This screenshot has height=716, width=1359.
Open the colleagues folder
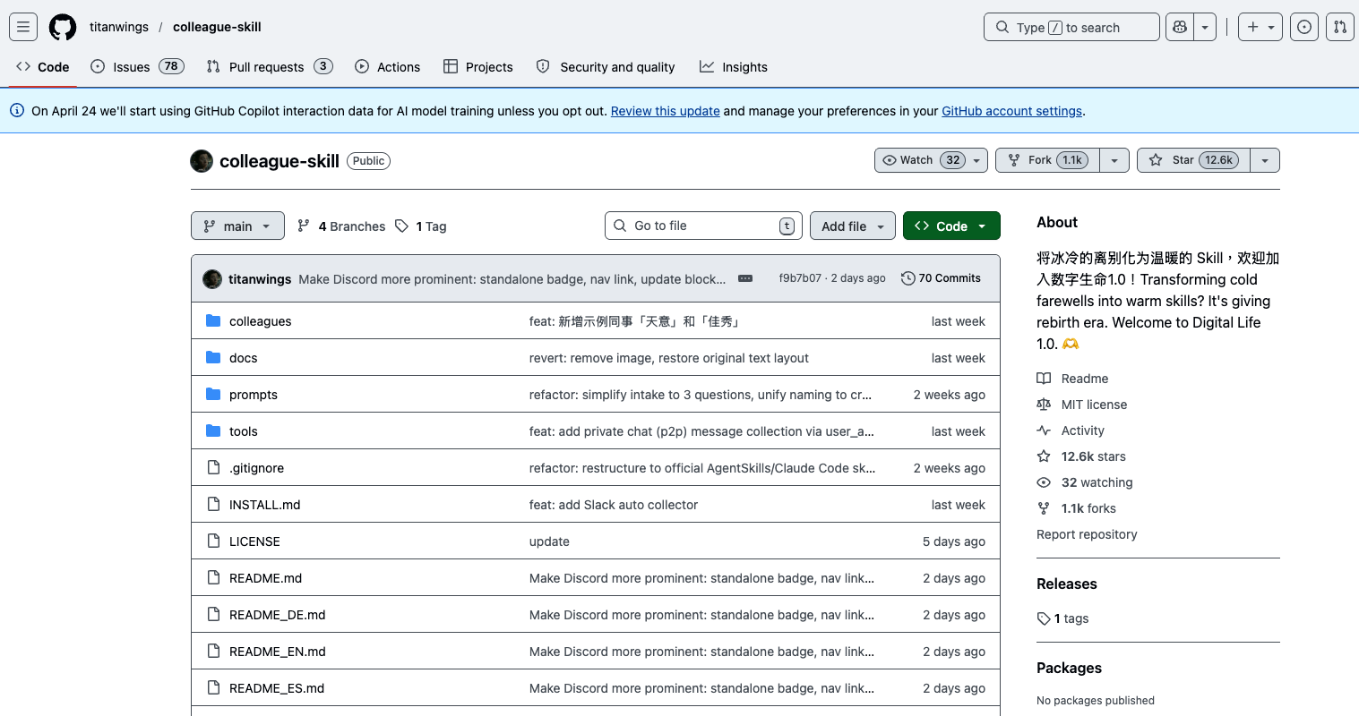[260, 321]
